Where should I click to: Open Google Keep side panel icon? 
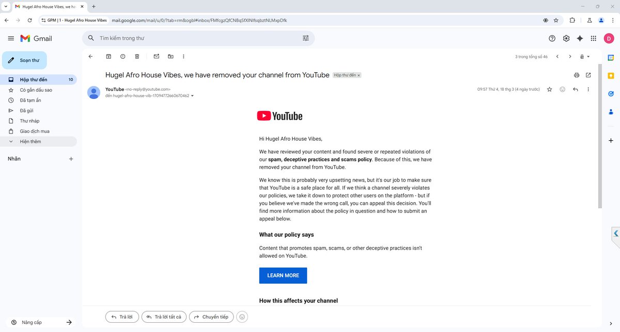[611, 75]
